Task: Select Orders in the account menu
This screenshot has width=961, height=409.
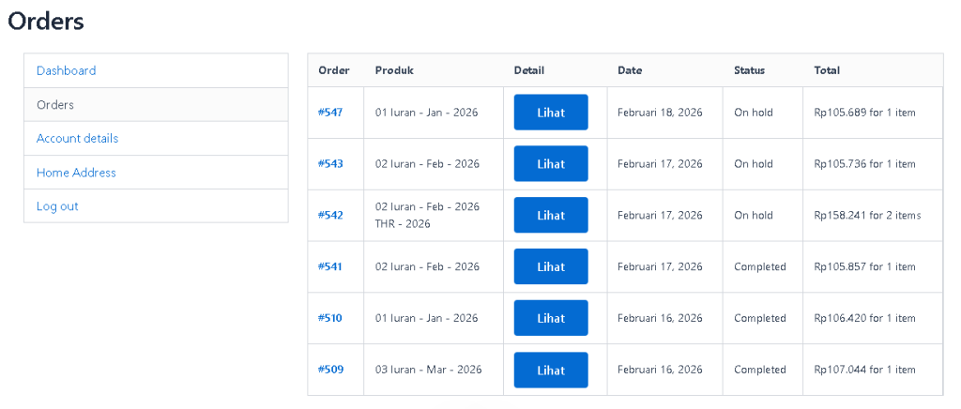Action: click(x=55, y=105)
